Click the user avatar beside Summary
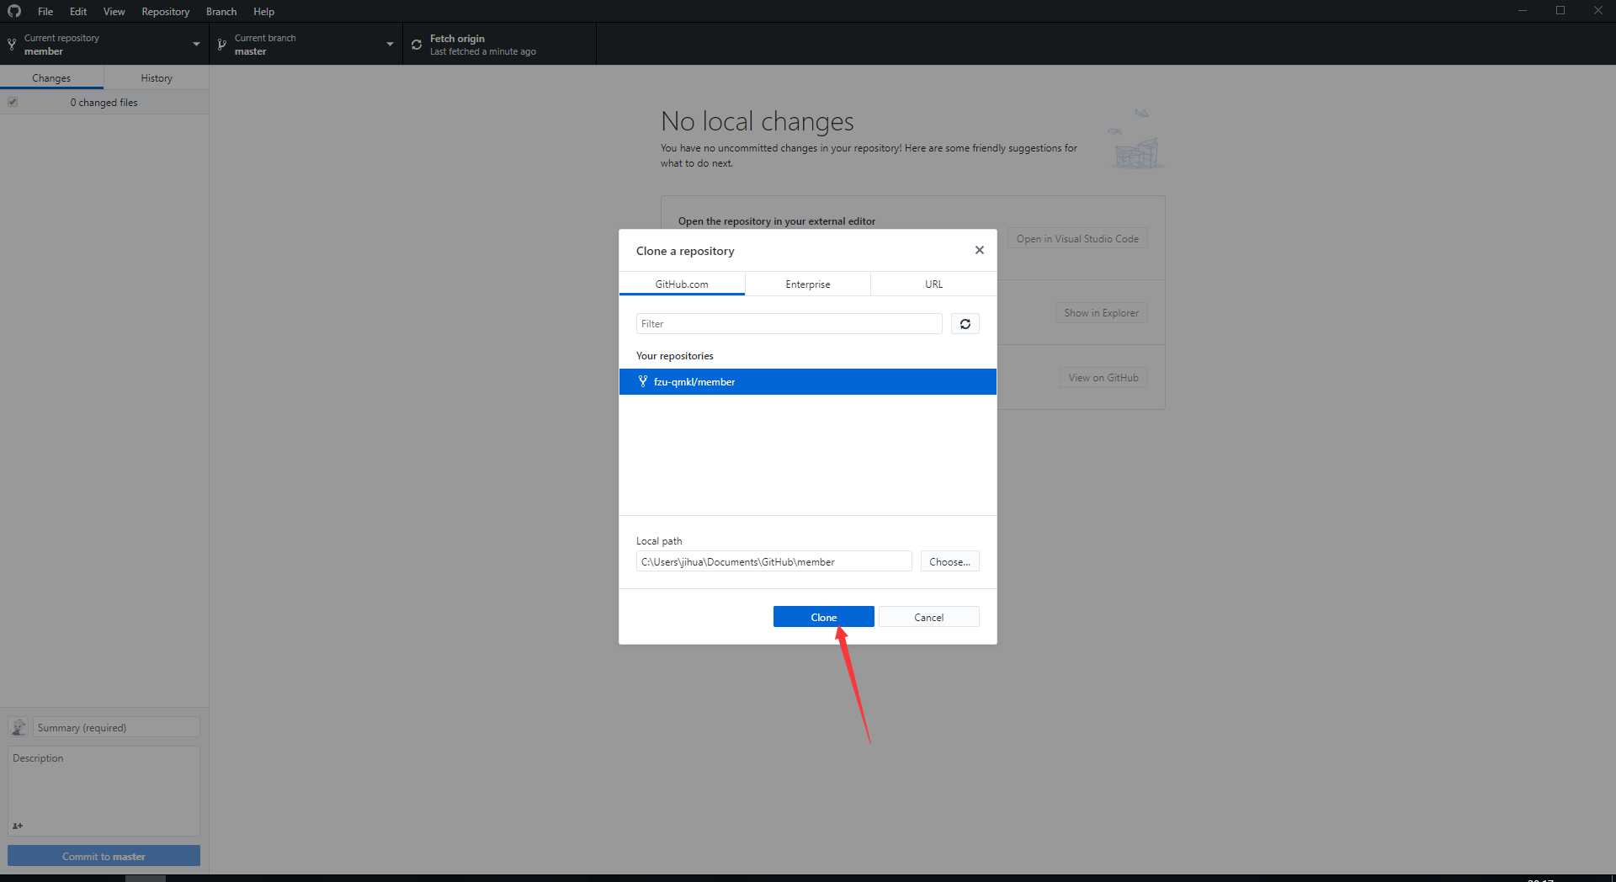This screenshot has width=1616, height=882. click(19, 727)
